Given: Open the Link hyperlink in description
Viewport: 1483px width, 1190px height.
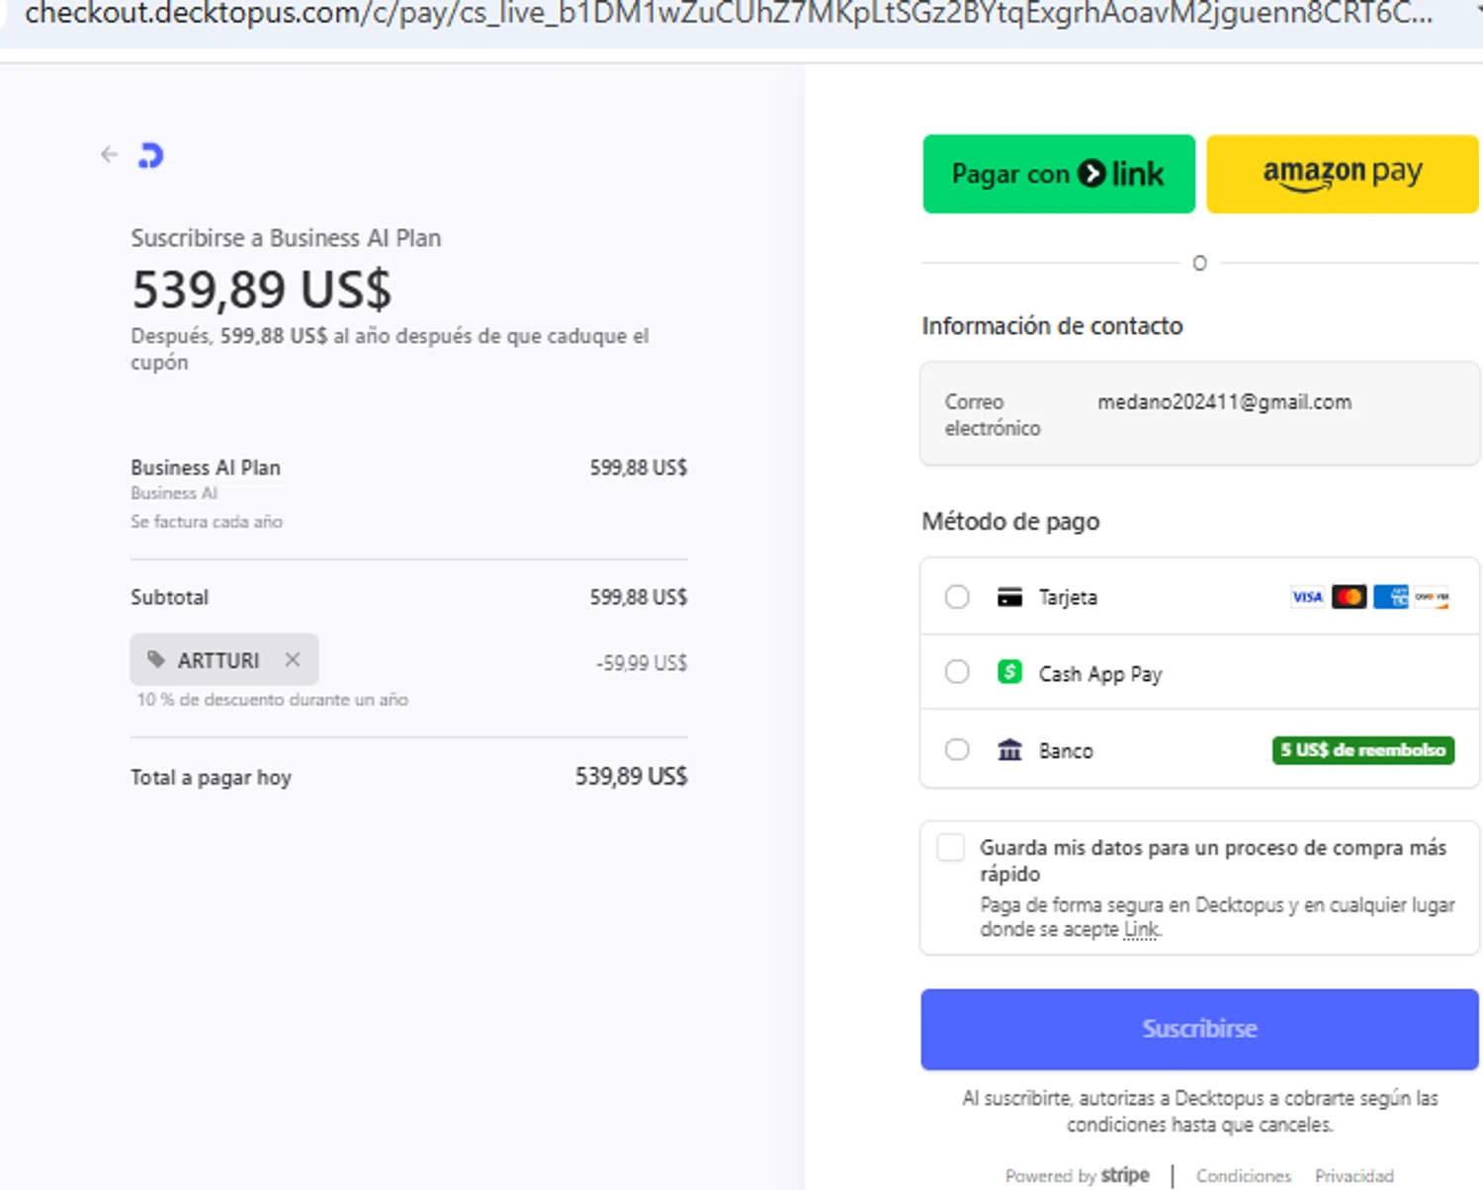Looking at the screenshot, I should tap(1141, 930).
